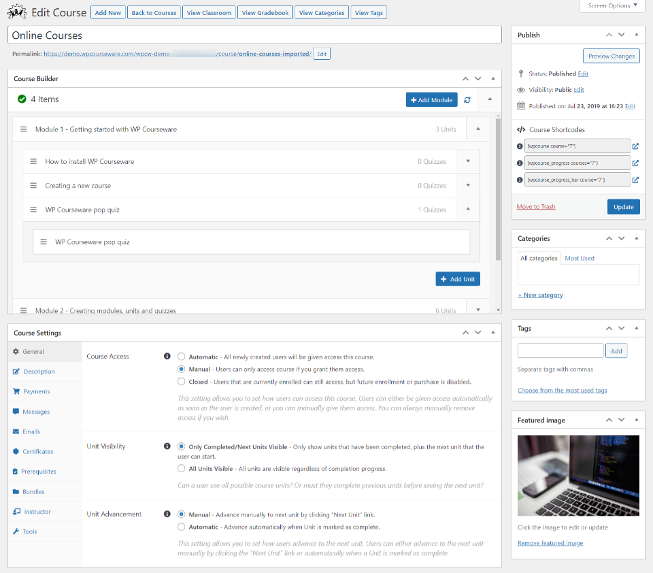
Task: Select the Closed course access option
Action: (x=181, y=381)
